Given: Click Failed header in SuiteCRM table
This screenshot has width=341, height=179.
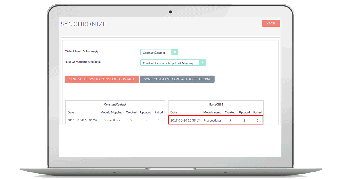Looking at the screenshot, I should click(x=257, y=112).
